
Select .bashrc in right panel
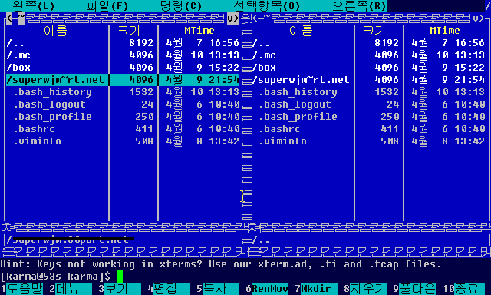pyautogui.click(x=368, y=129)
